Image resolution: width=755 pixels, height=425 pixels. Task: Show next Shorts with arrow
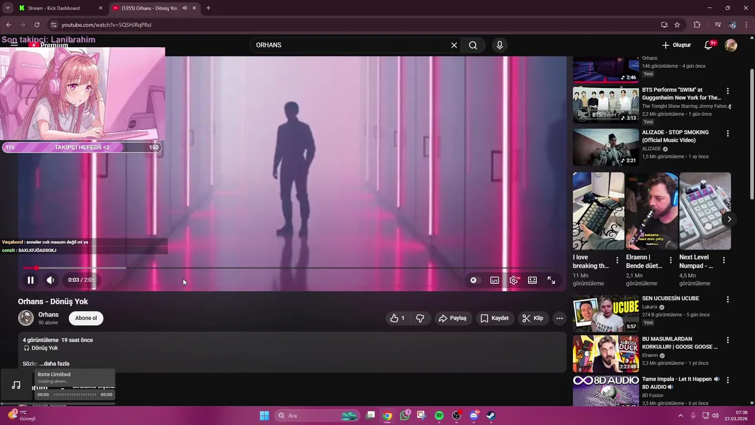[x=729, y=219]
